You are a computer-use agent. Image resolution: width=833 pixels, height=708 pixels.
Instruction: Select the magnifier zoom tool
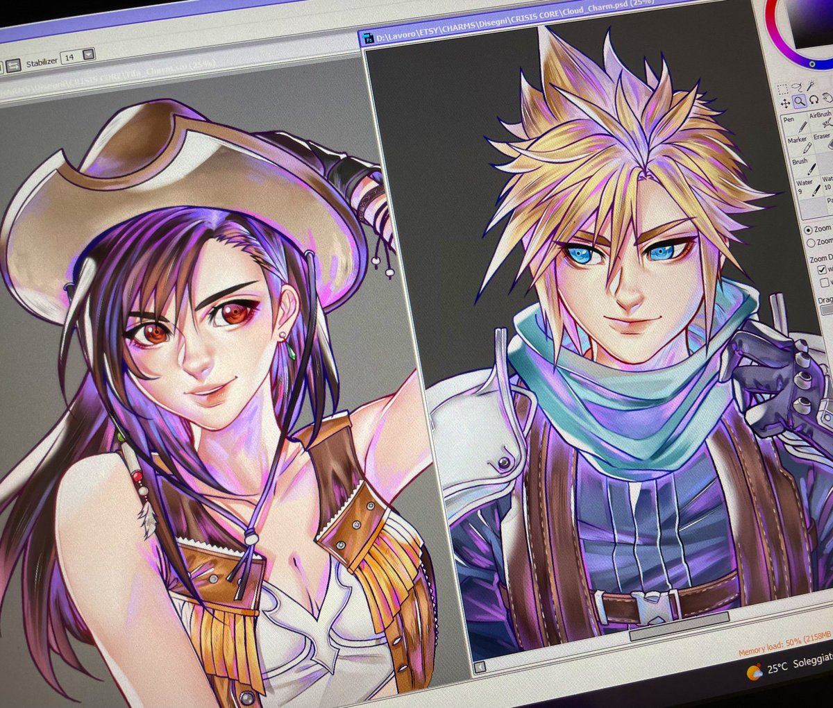(x=800, y=101)
